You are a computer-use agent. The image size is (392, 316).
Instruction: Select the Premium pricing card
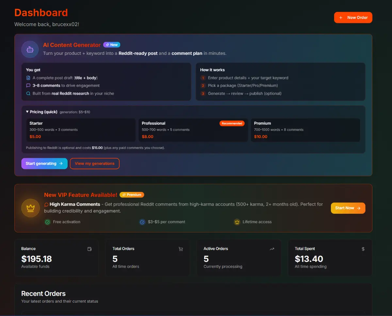point(305,130)
